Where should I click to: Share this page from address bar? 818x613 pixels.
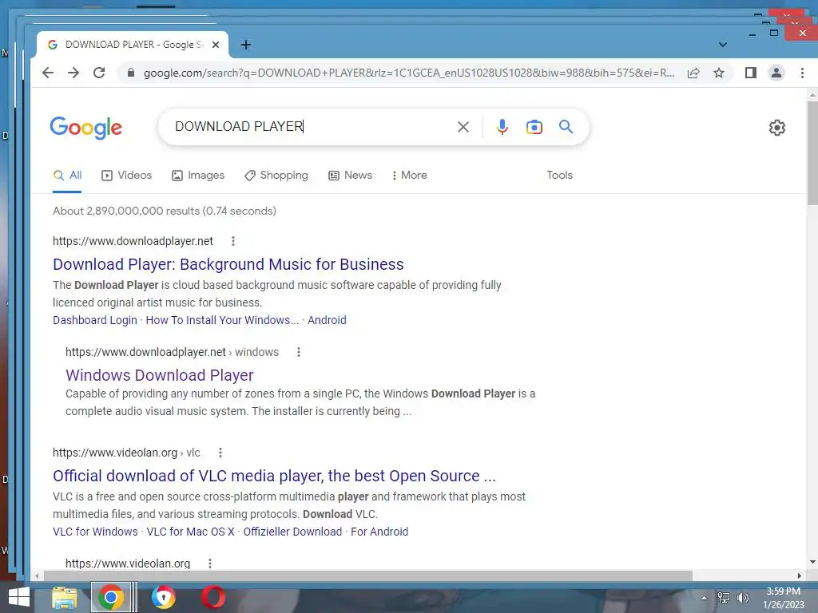[693, 73]
